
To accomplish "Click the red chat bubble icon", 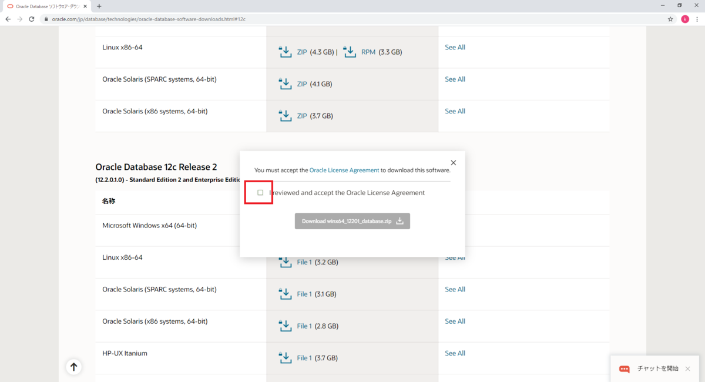I will pyautogui.click(x=625, y=369).
